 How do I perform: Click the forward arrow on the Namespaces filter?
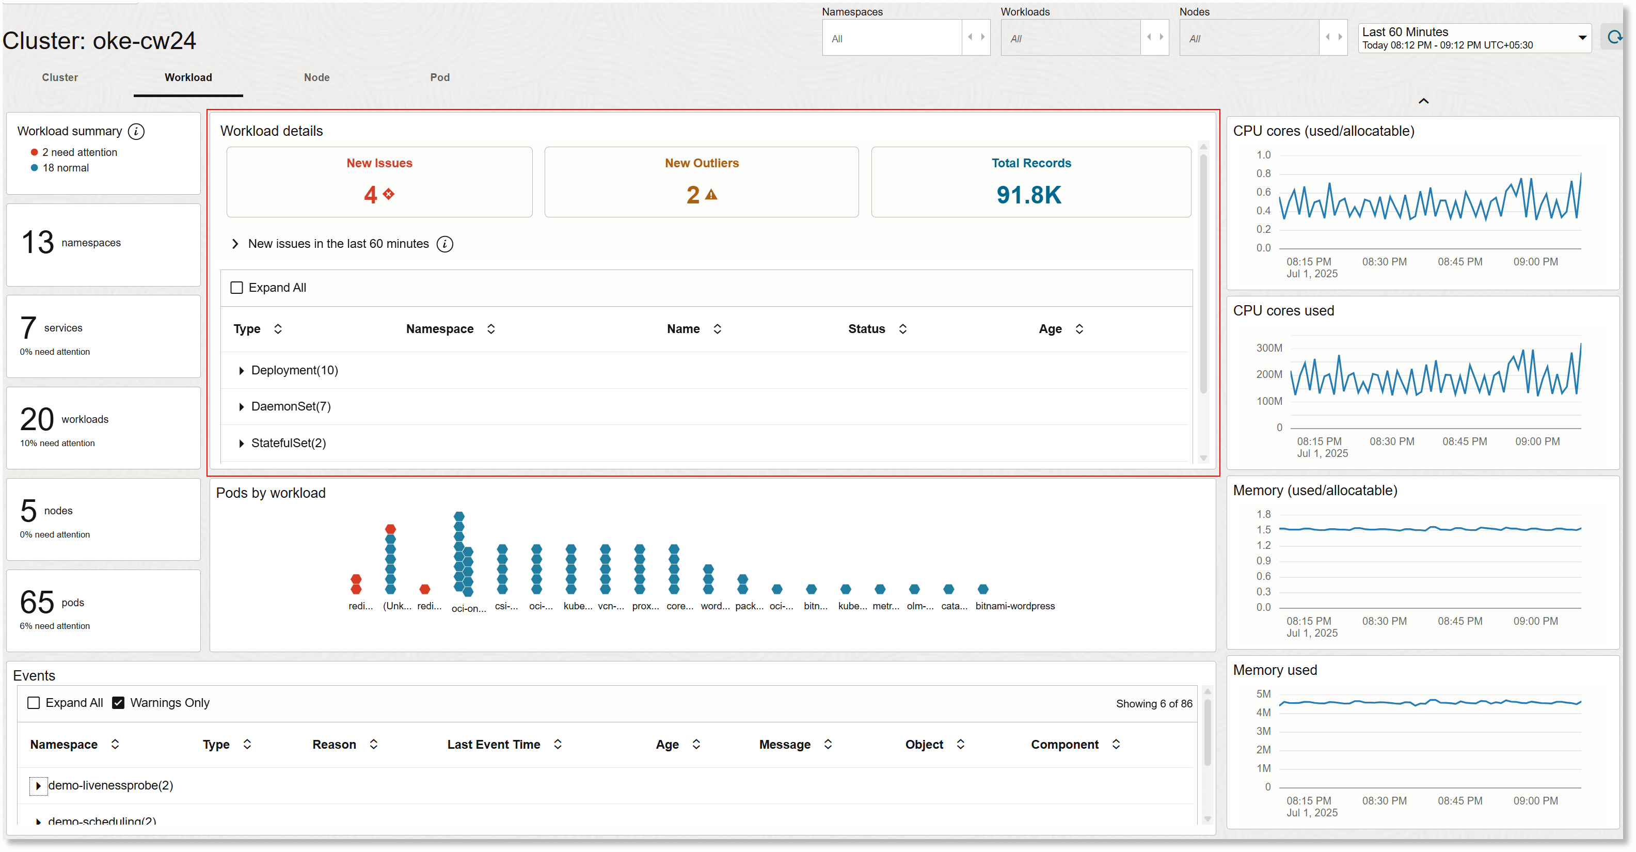pos(984,37)
